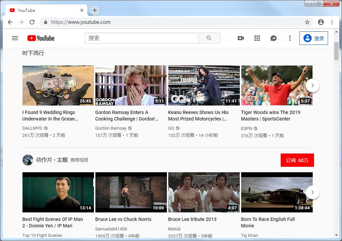
Task: Click '261万 次观看 • 2 天前' text
Action: tap(44, 135)
